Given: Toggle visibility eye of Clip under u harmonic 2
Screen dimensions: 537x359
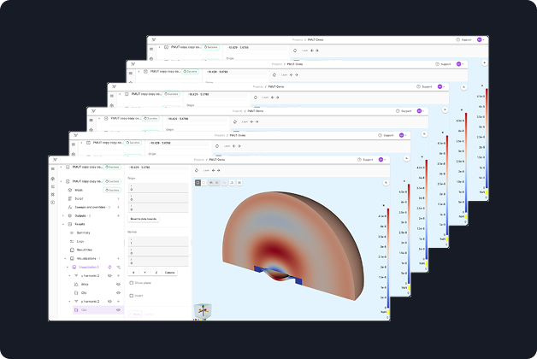Looking at the screenshot, I should [119, 292].
